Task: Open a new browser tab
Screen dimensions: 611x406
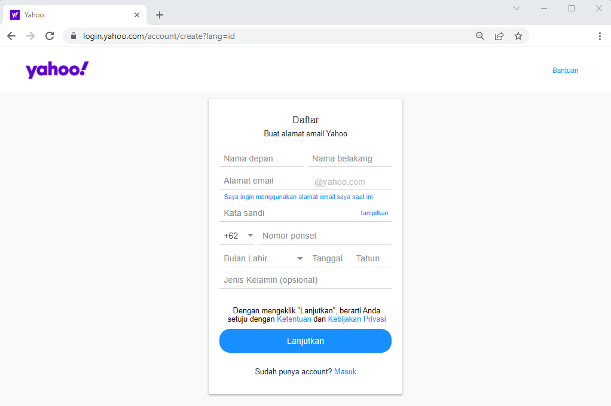Action: coord(159,14)
